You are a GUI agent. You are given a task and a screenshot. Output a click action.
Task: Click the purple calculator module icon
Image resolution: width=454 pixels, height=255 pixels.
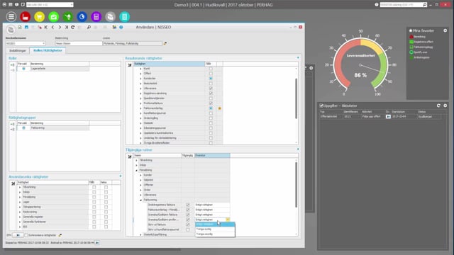point(96,17)
